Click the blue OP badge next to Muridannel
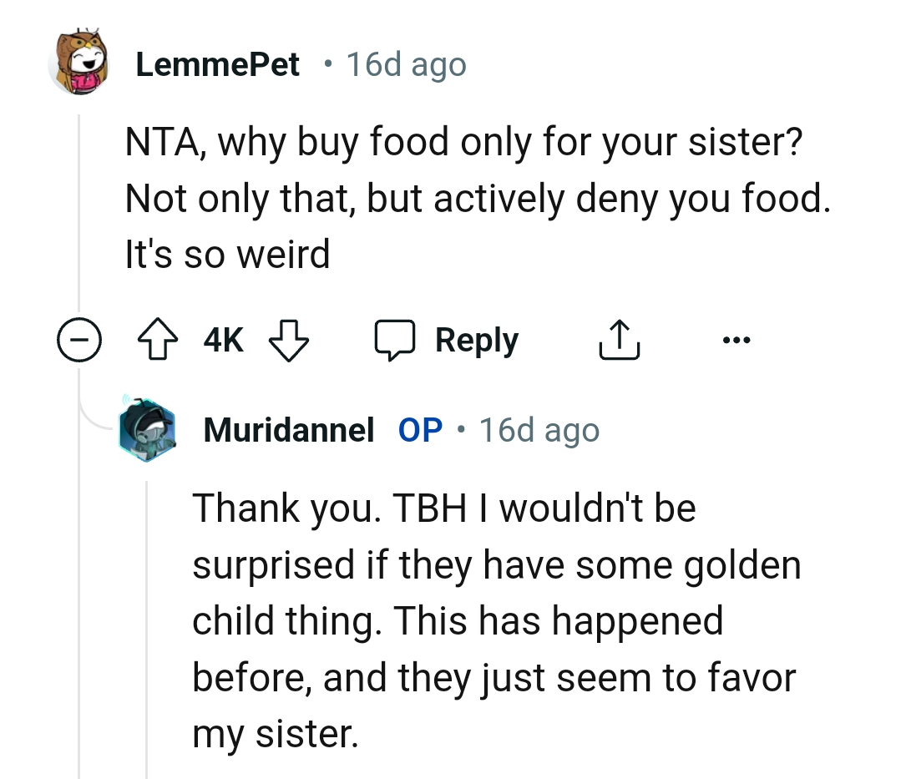Viewport: 901px width, 779px height. pos(419,429)
